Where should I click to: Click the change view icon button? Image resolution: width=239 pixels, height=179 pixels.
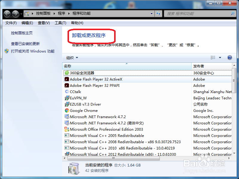pyautogui.click(x=213, y=57)
